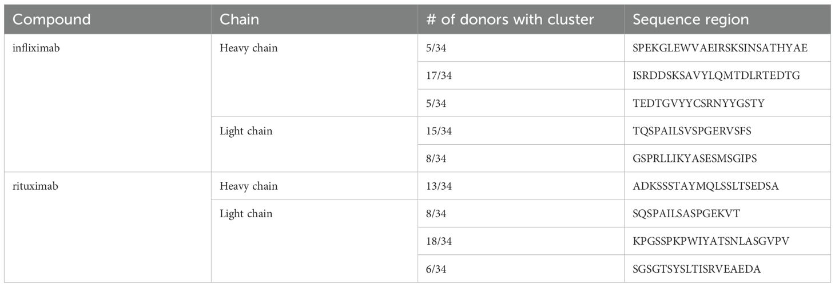Select sequence ADKSSSTAYMQLSSLTSEDSA
835x287 pixels.
[x=706, y=186]
